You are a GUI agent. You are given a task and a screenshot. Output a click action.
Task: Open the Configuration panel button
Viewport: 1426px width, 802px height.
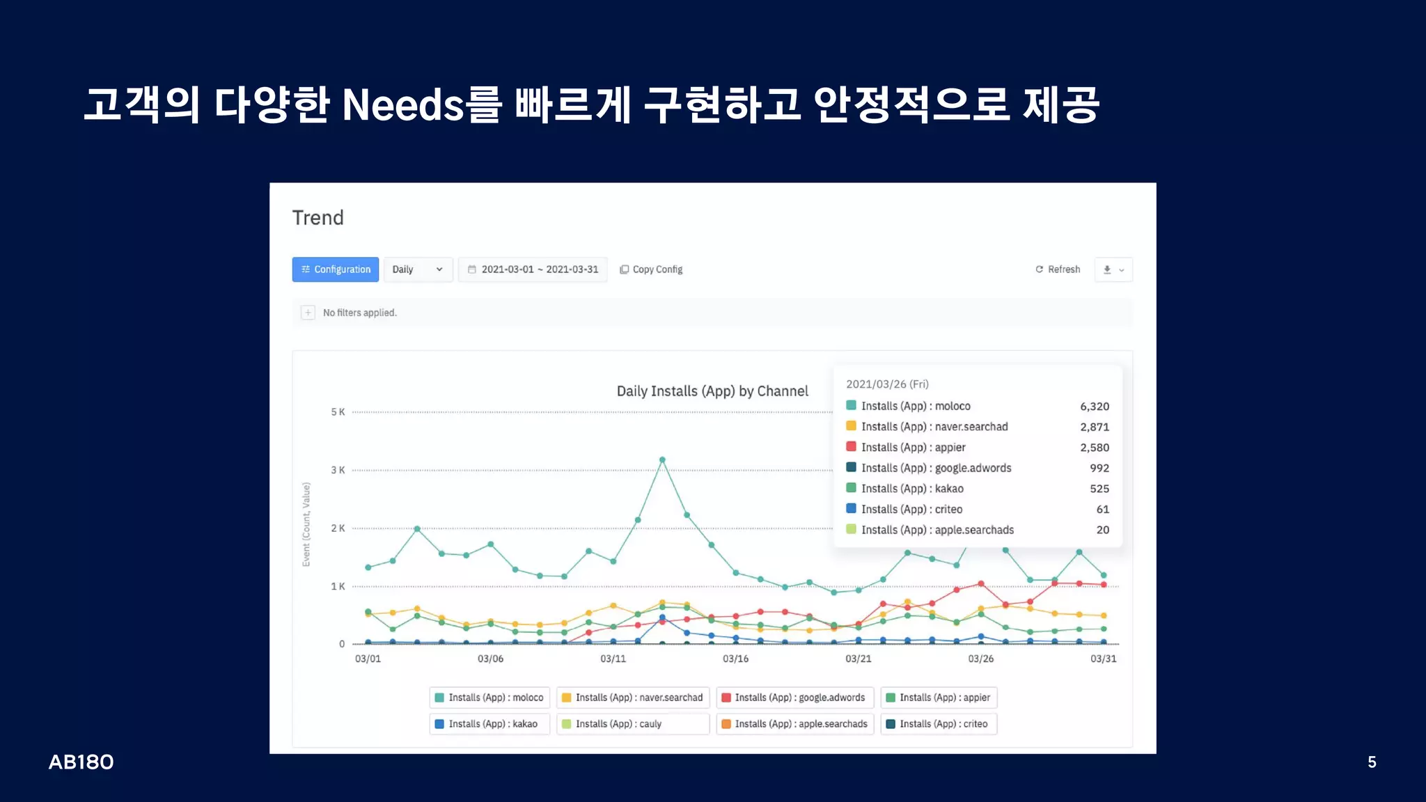click(x=335, y=269)
